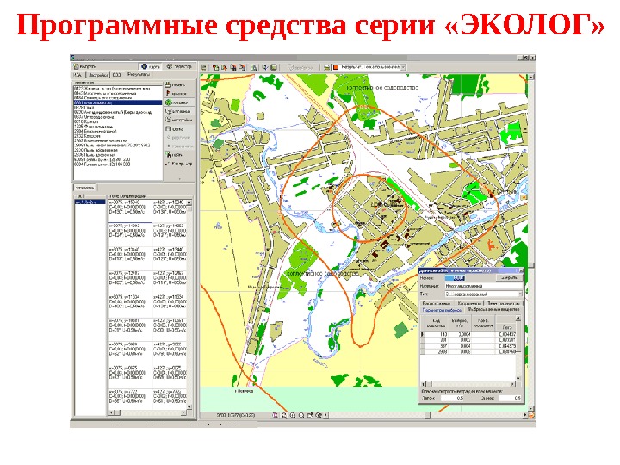Screen dimensions: 620x465
Task: Click the Номер field in source dialog
Action: [x=455, y=278]
